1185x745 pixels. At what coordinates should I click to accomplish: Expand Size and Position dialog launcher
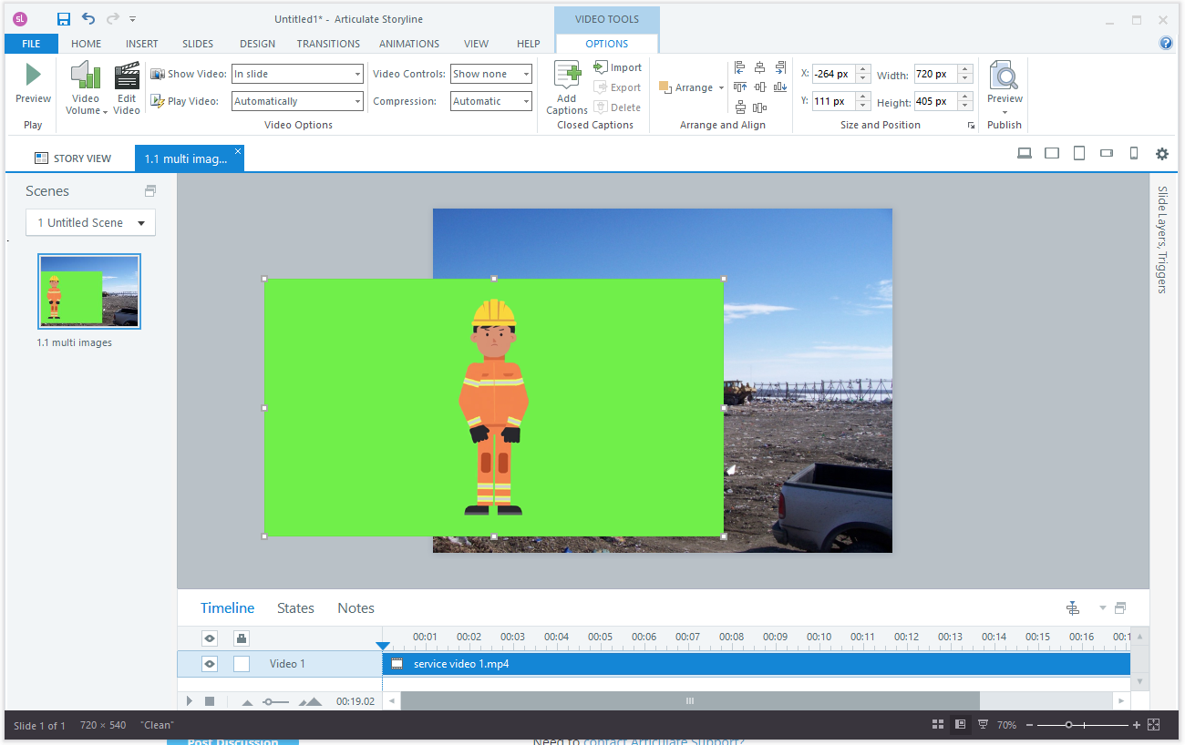tap(971, 126)
